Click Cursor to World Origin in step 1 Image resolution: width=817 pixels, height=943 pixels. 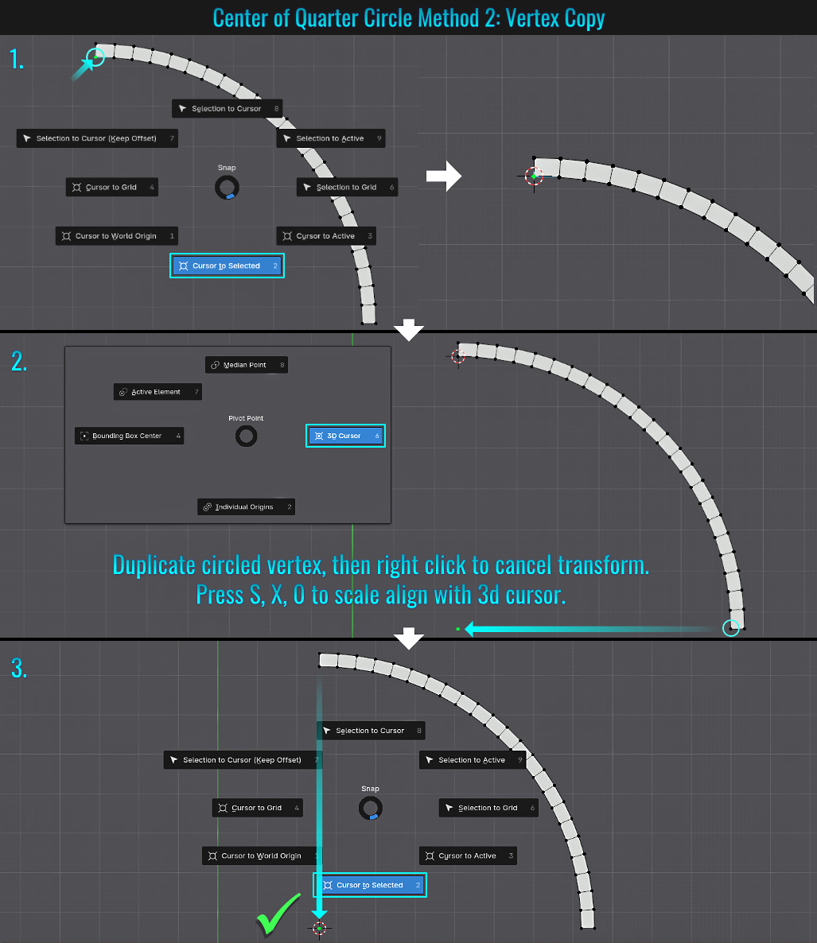point(116,236)
